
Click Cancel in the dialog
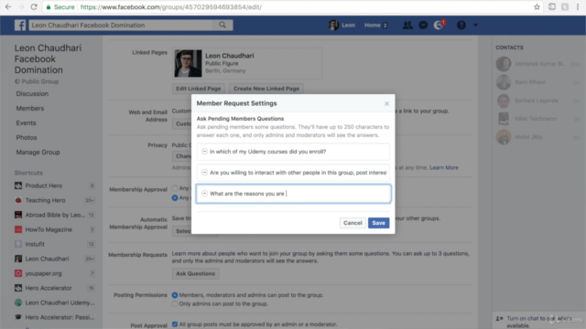click(x=353, y=223)
